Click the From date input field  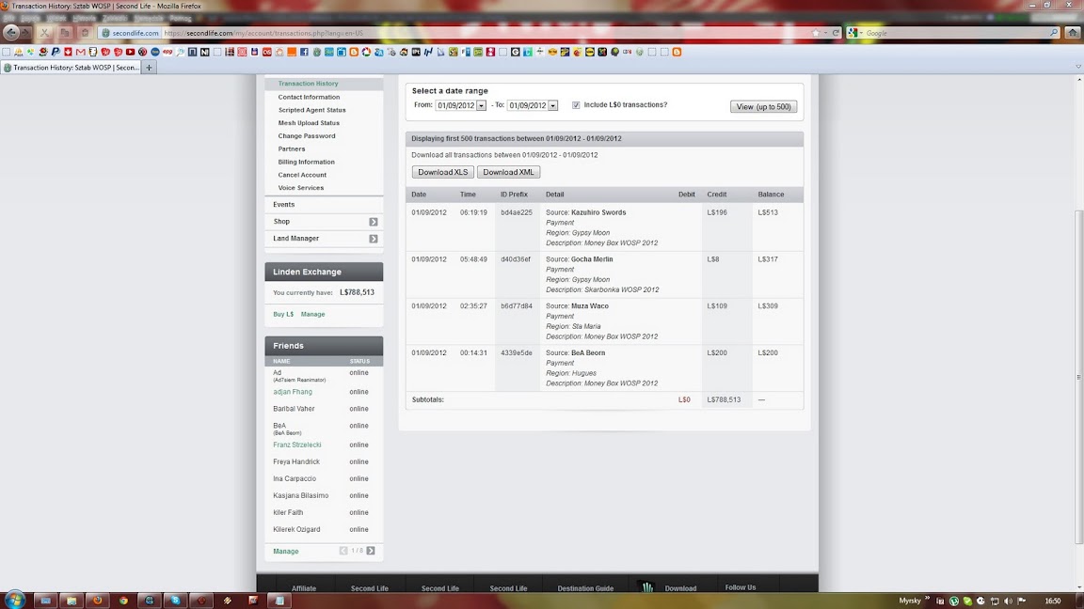click(x=455, y=105)
